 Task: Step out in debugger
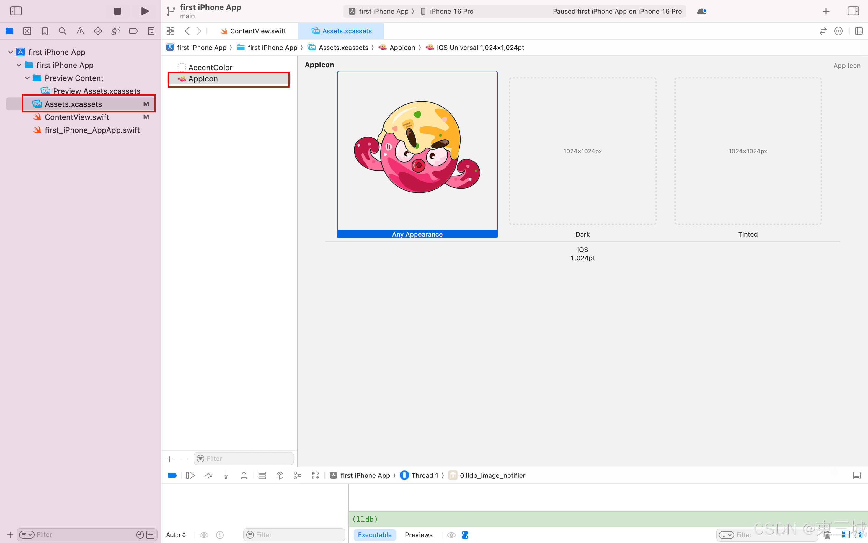[x=244, y=475]
